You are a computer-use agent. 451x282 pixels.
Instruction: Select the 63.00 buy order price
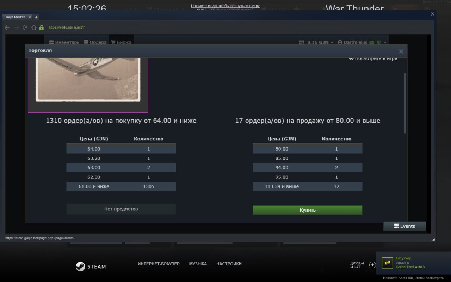coord(94,168)
